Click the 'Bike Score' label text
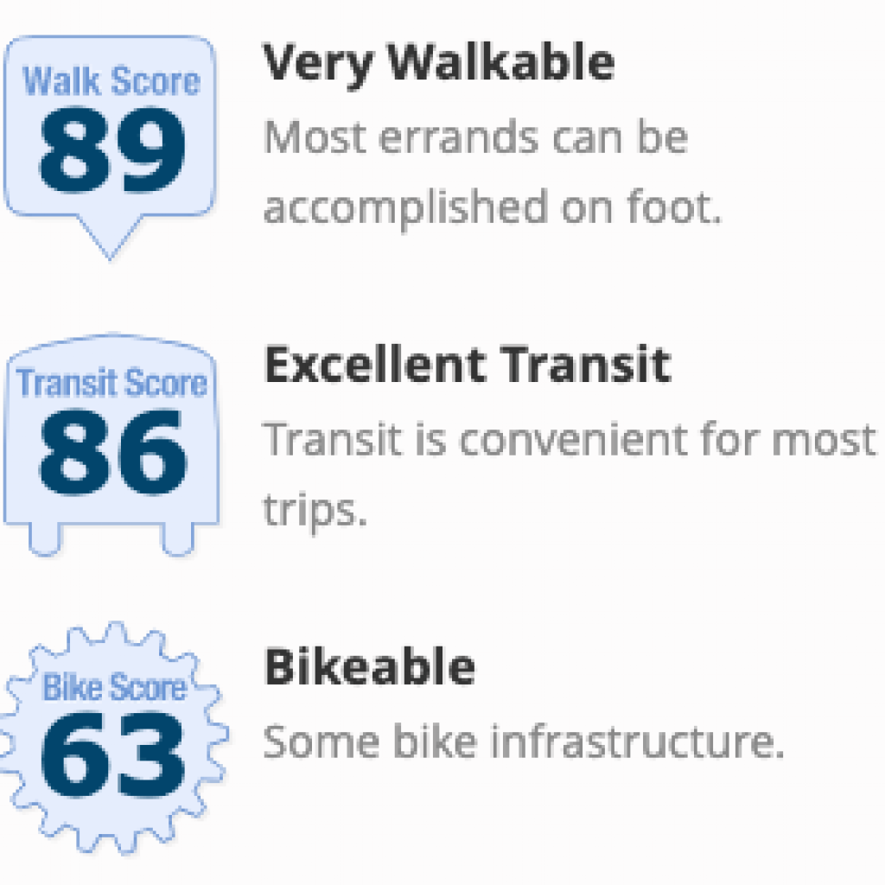885x885 pixels. [115, 687]
